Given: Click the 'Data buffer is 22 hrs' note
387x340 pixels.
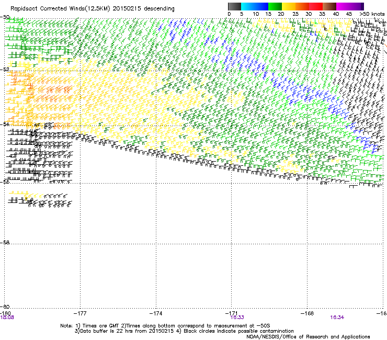Looking at the screenshot, I should 184,331.
